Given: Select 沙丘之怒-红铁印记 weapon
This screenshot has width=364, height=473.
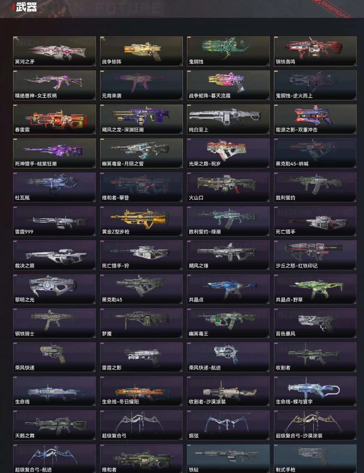Looking at the screenshot, I should pos(315,256).
